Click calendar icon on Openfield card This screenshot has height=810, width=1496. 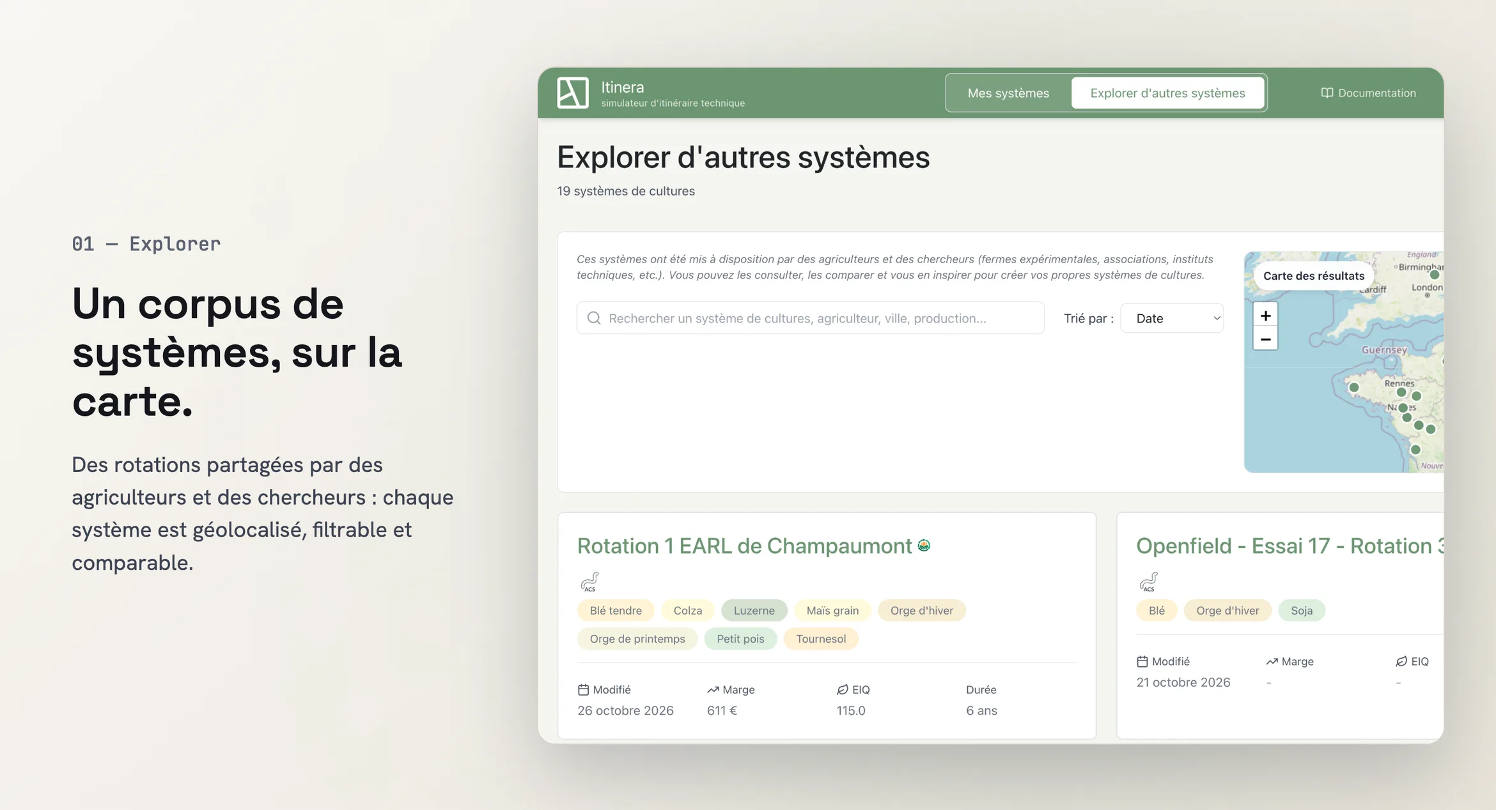click(x=1142, y=662)
